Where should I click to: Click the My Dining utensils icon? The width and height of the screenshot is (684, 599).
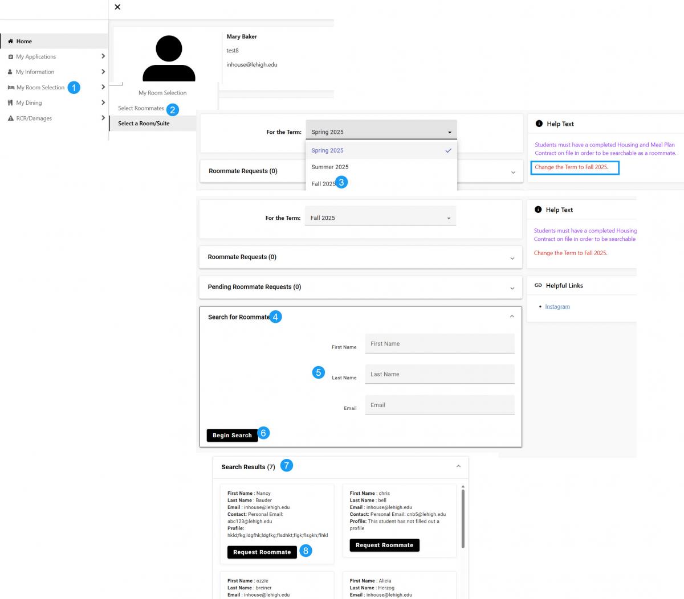tap(10, 103)
